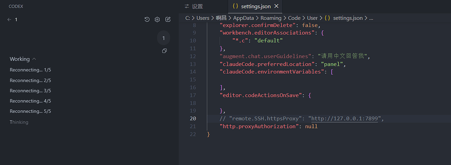Click the "Reconnecting... 2/5" status line

pyautogui.click(x=30, y=80)
